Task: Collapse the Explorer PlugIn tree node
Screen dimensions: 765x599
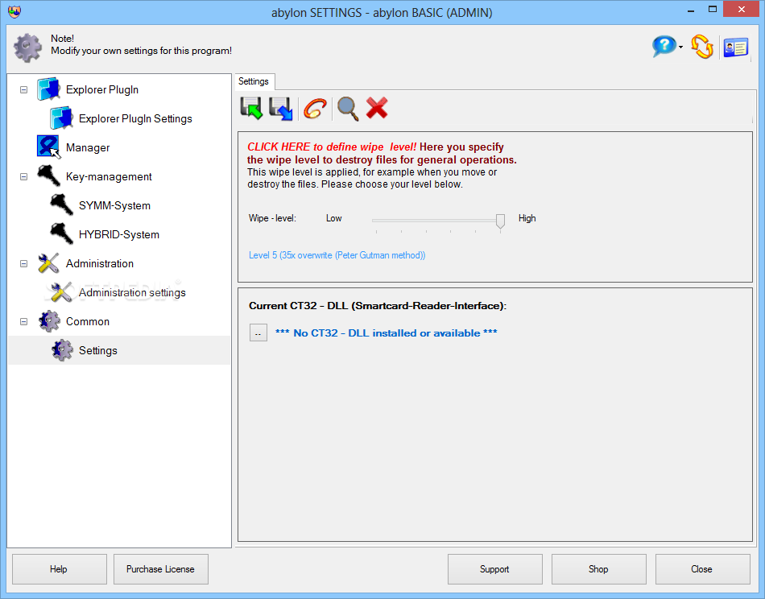Action: pyautogui.click(x=23, y=89)
